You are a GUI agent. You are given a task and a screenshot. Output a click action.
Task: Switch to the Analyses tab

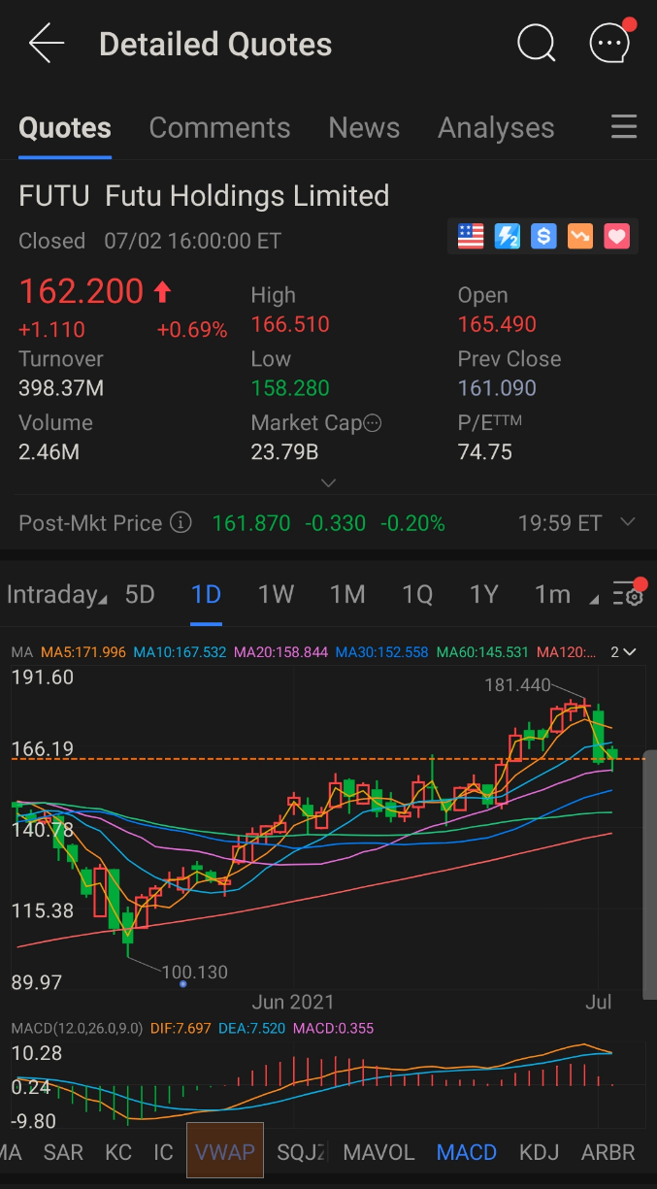[x=496, y=128]
